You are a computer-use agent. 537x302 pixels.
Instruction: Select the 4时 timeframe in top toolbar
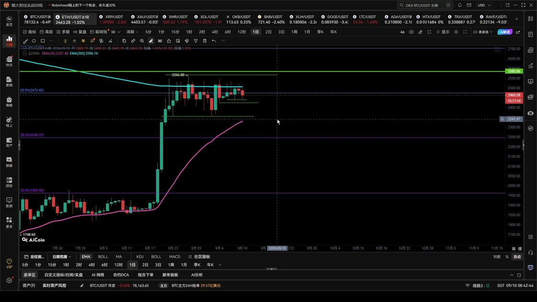point(215,32)
